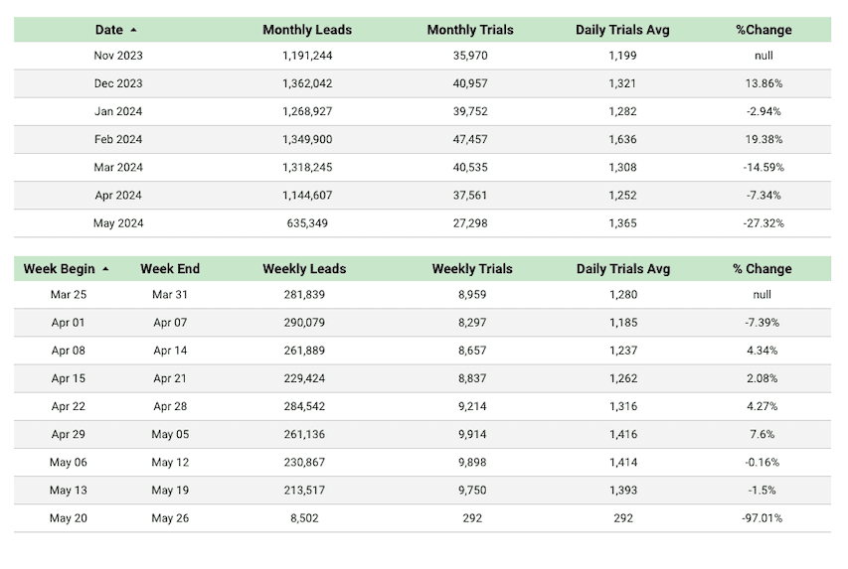Select the weekly % Change header

pos(763,268)
